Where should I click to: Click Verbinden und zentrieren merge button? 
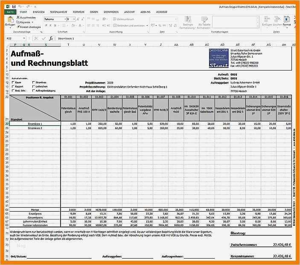coord(129,26)
